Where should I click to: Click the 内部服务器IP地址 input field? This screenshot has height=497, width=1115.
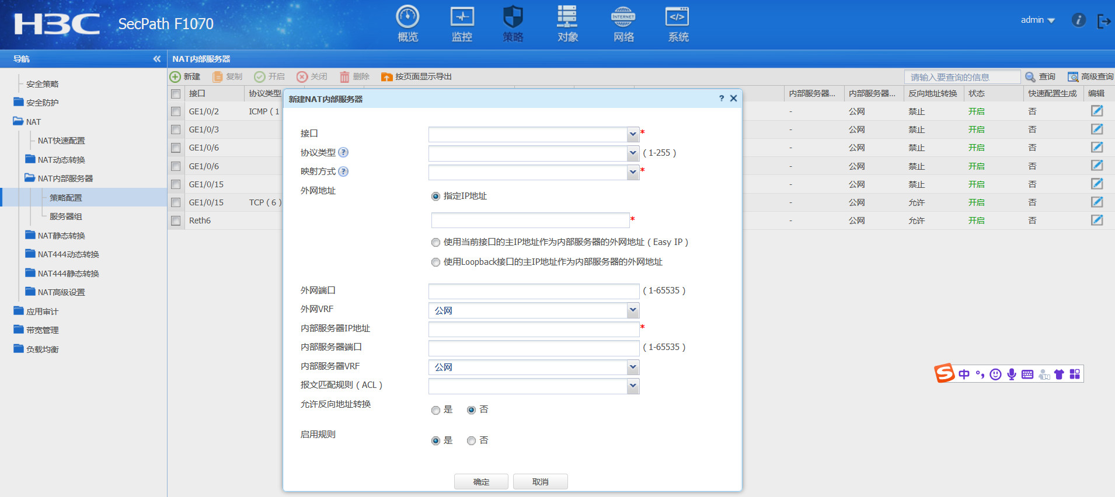534,329
